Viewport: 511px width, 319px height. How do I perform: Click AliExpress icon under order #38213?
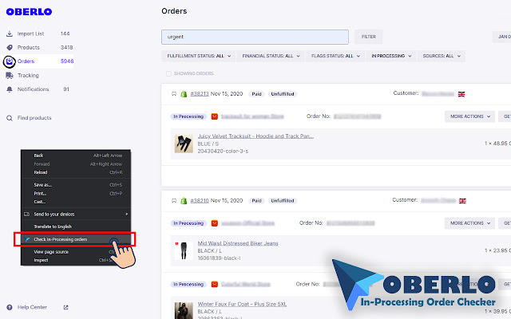pos(215,116)
